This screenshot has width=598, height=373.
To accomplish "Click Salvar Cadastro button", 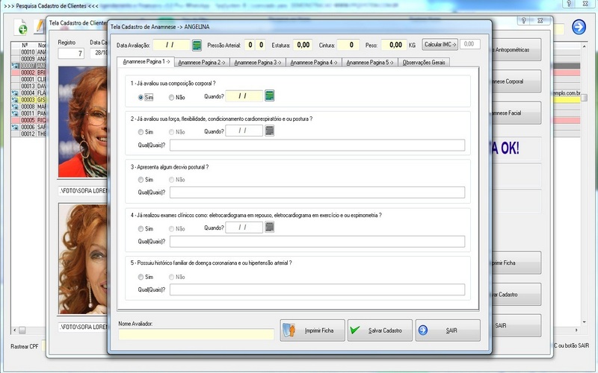I will [380, 330].
